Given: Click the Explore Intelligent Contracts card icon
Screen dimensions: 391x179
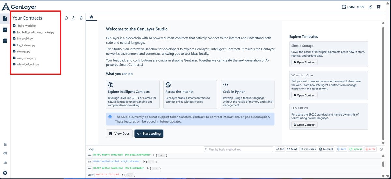Looking at the screenshot, I should [x=111, y=85].
